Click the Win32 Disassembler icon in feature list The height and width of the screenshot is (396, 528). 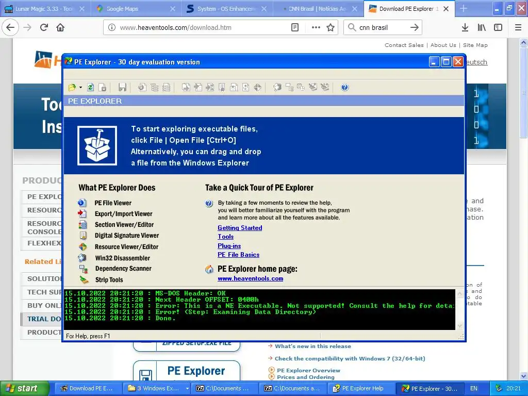82,258
